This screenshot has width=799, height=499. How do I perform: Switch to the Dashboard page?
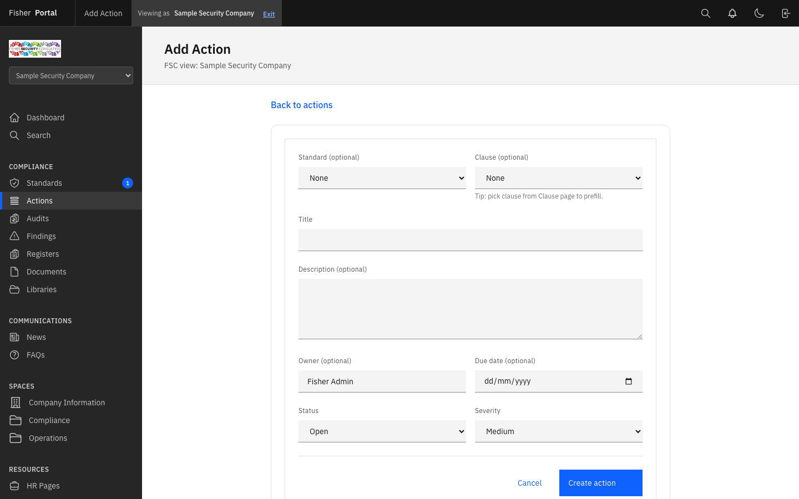click(x=45, y=117)
